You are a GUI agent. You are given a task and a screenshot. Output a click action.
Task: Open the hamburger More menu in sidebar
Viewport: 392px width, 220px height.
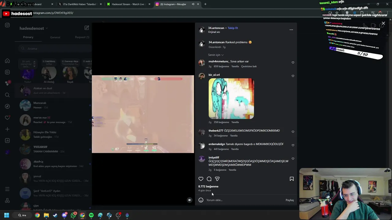pyautogui.click(x=7, y=189)
